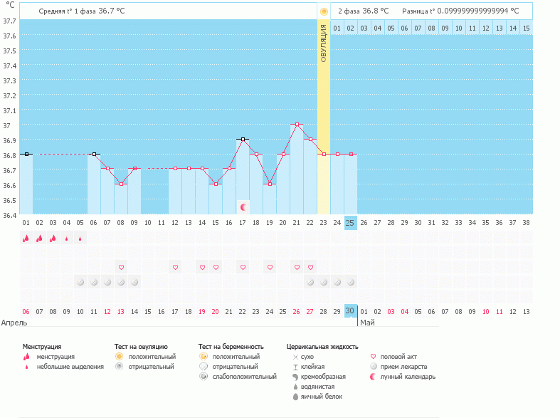Click the medication pill icon on cycle day 09

[134, 282]
